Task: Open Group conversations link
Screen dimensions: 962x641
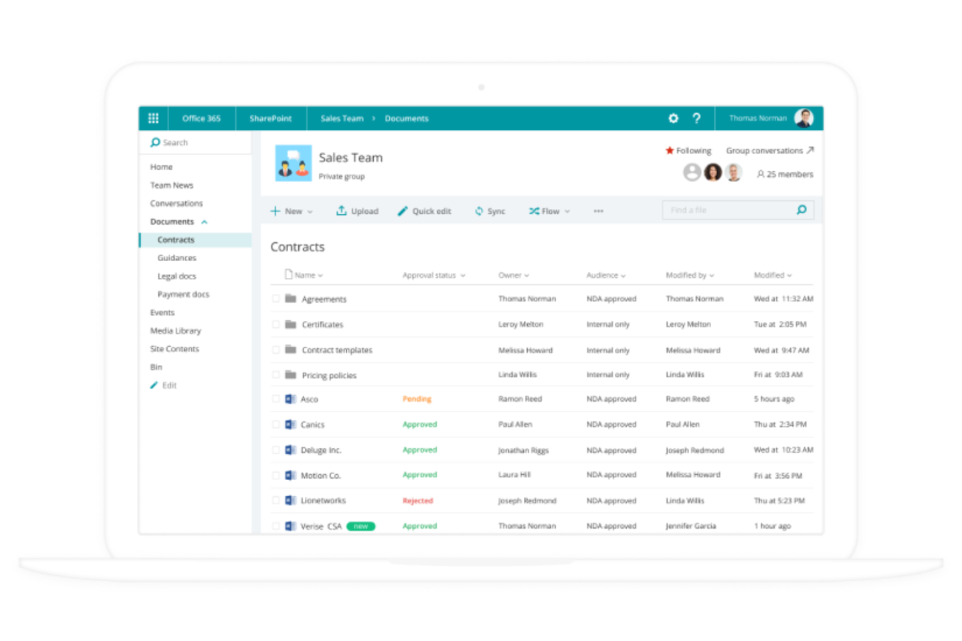Action: click(x=768, y=150)
